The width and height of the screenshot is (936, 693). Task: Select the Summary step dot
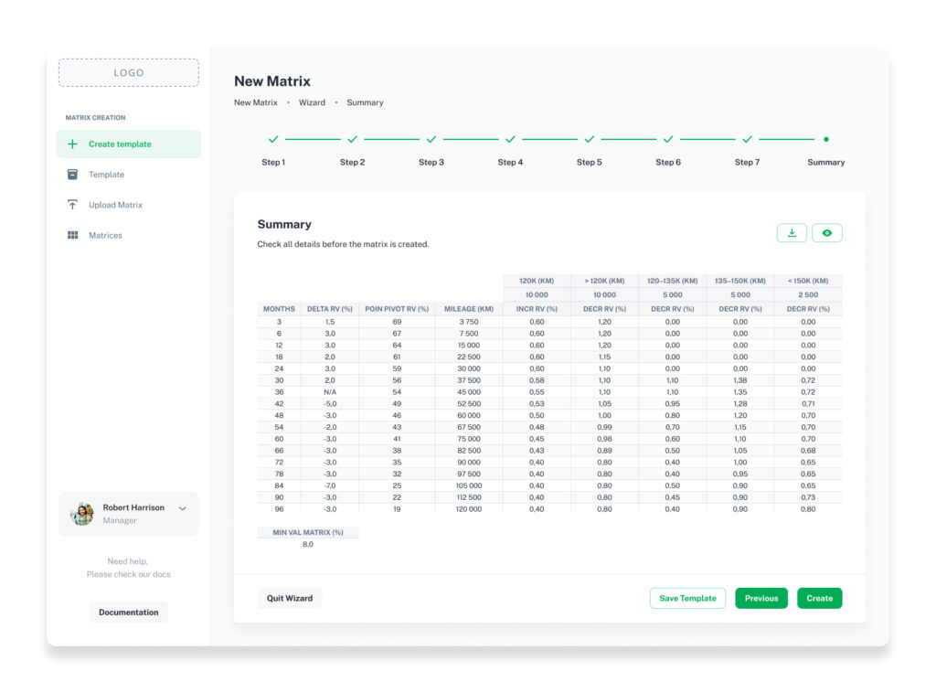pyautogui.click(x=826, y=139)
